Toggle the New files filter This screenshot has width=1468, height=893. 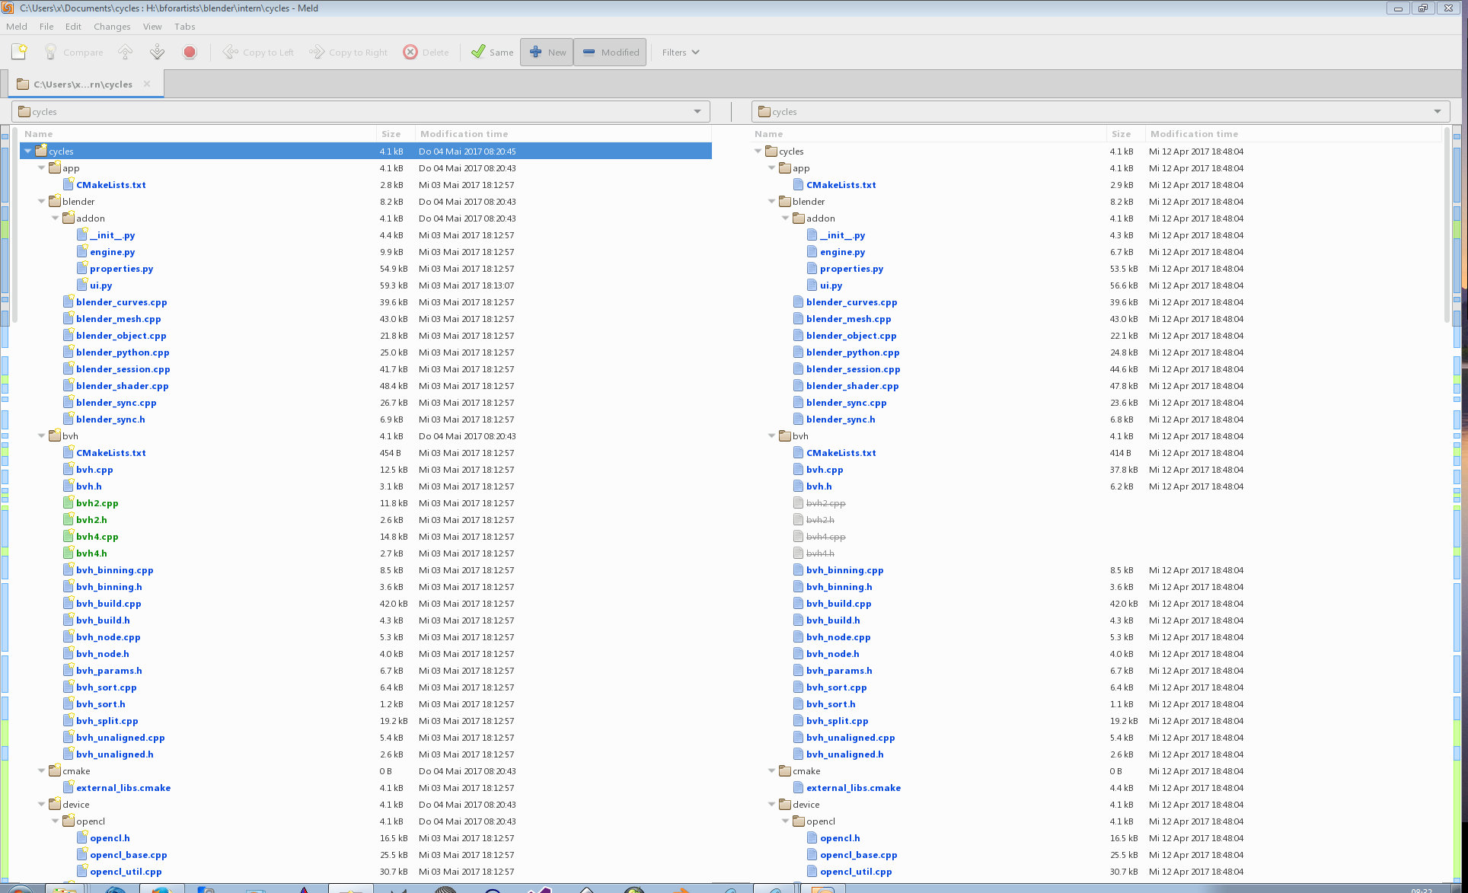coord(547,52)
